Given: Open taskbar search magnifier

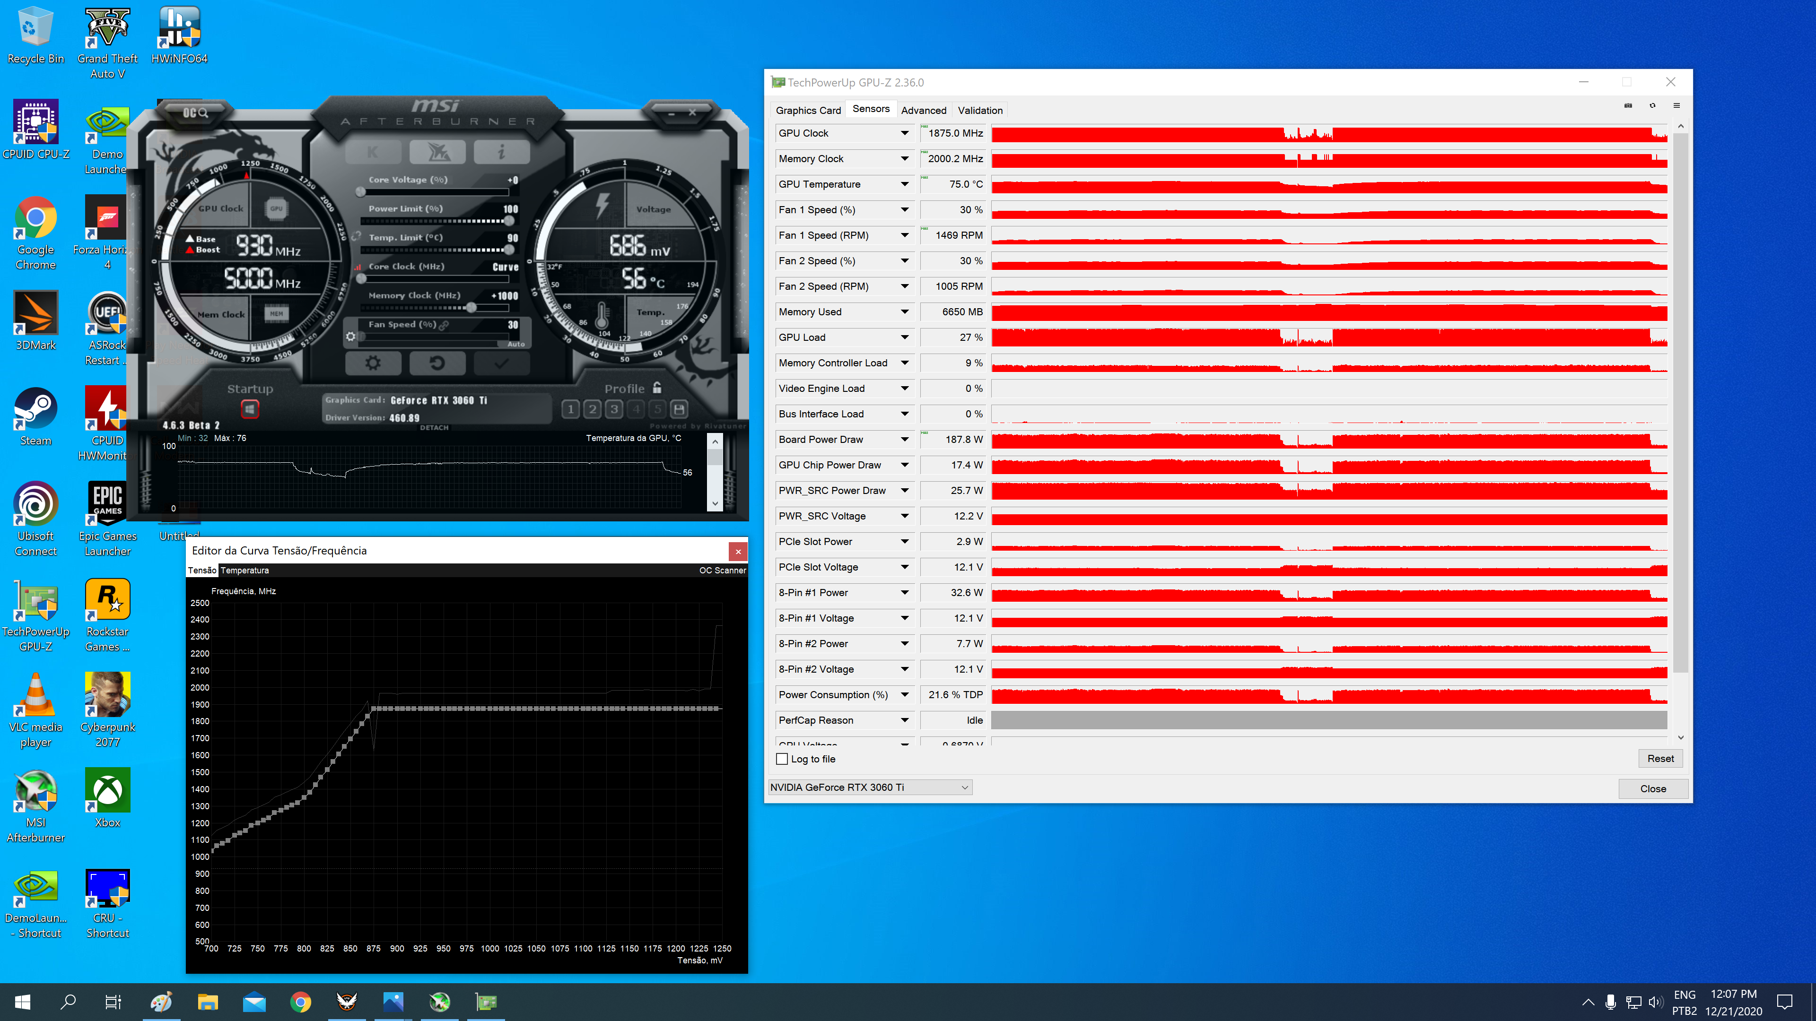Looking at the screenshot, I should tap(69, 1002).
